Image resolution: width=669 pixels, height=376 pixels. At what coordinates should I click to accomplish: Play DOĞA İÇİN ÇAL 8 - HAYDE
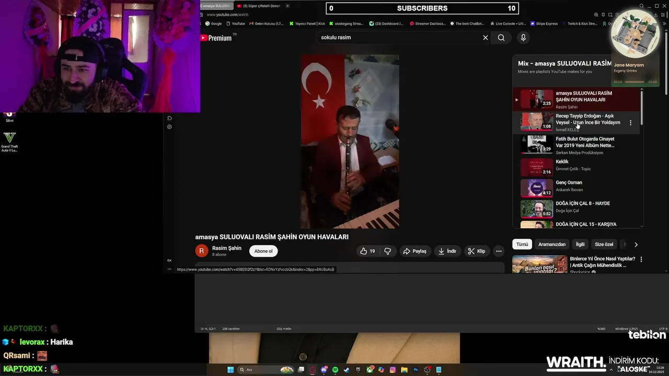(578, 209)
